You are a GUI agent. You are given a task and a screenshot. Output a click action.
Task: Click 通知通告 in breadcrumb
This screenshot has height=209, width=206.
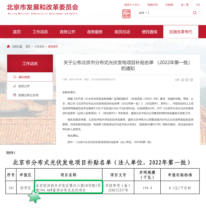(53, 46)
